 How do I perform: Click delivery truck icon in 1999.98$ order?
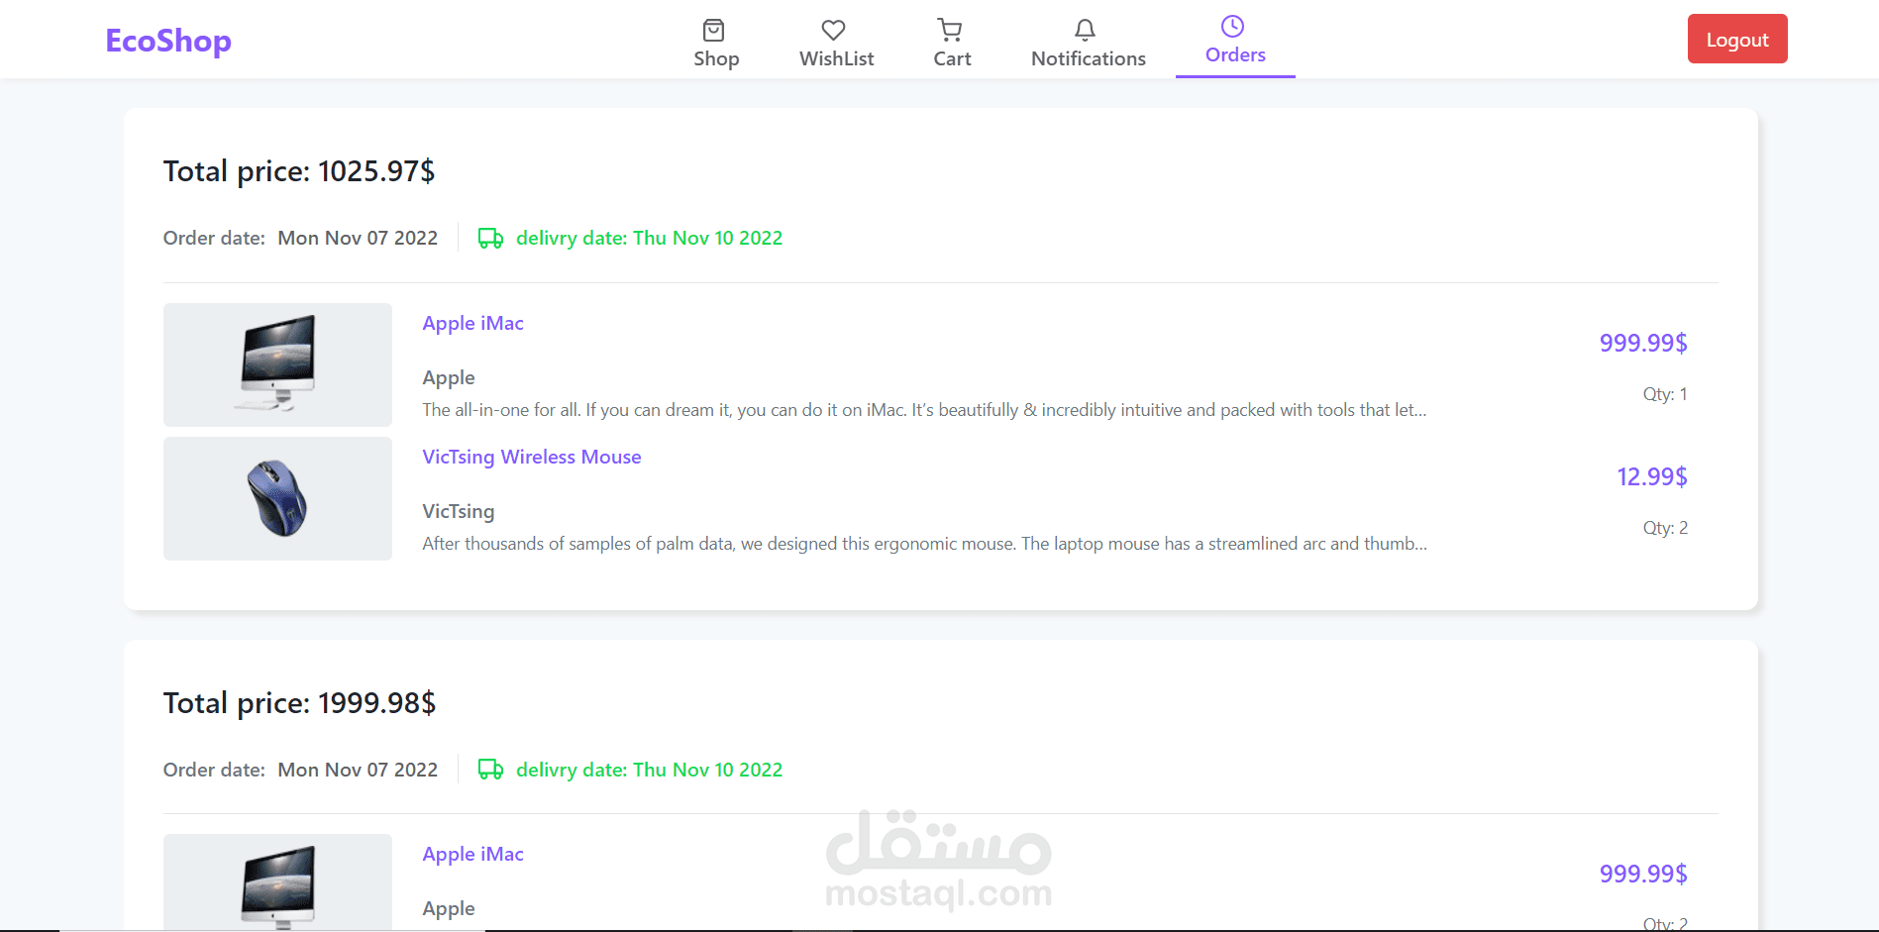tap(490, 770)
